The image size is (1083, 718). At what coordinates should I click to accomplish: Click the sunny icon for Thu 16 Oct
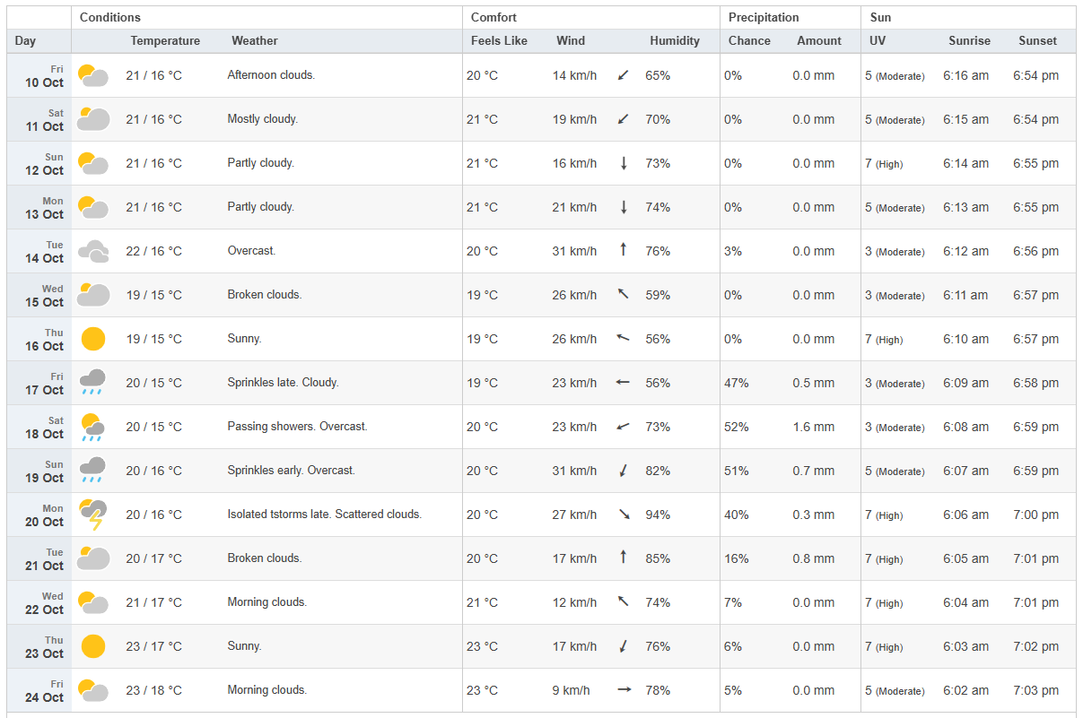point(93,339)
